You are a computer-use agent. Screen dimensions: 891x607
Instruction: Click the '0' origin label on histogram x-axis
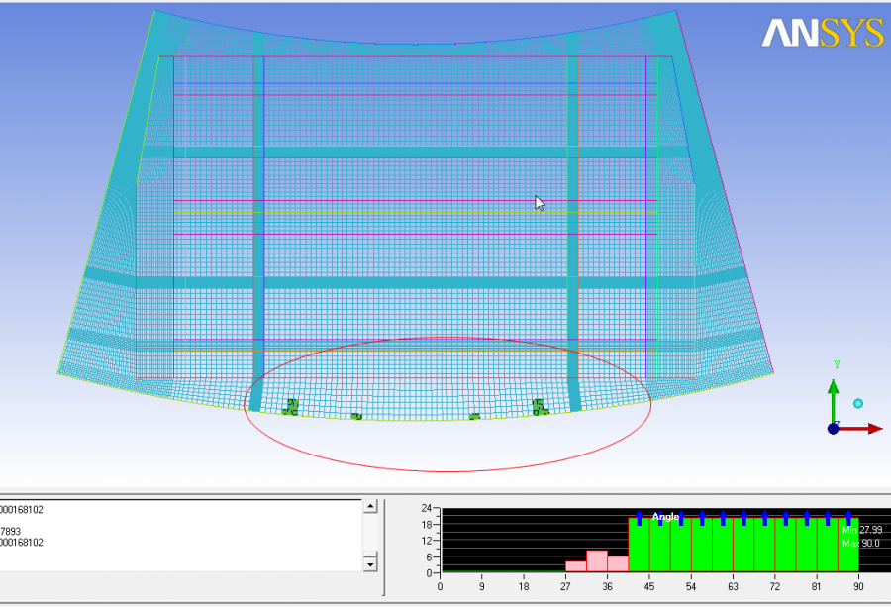coord(440,586)
